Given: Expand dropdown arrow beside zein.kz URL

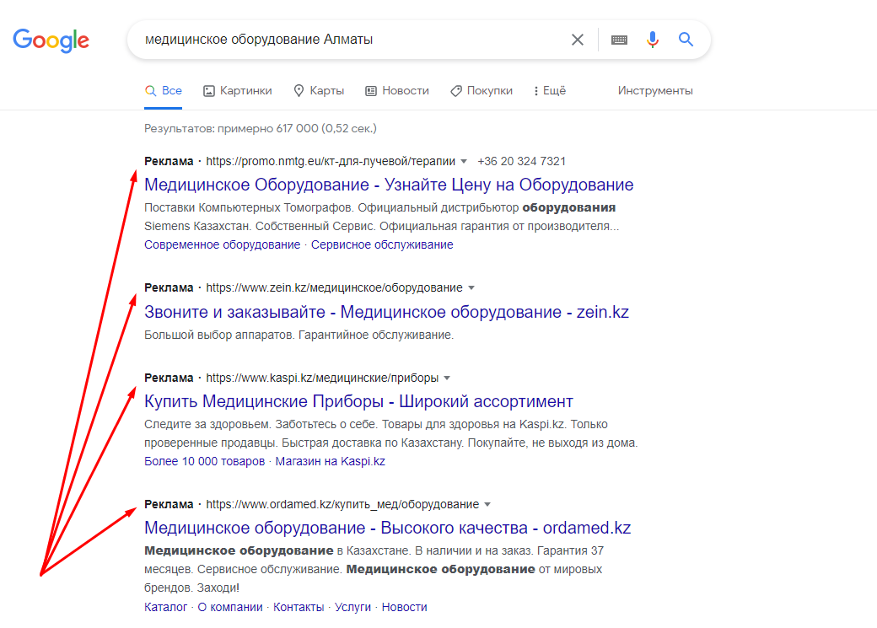Looking at the screenshot, I should click(x=471, y=288).
